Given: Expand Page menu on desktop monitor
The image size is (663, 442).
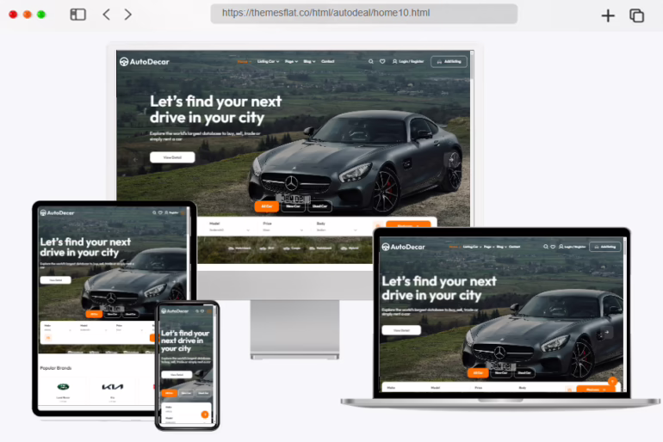Looking at the screenshot, I should pyautogui.click(x=291, y=62).
